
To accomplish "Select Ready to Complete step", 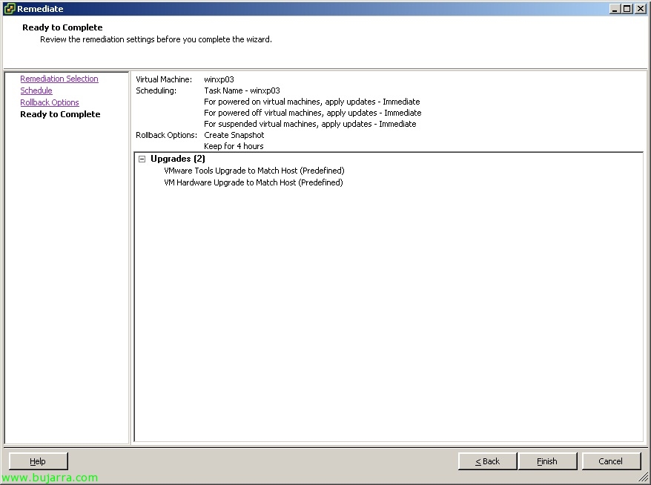I will pos(60,114).
